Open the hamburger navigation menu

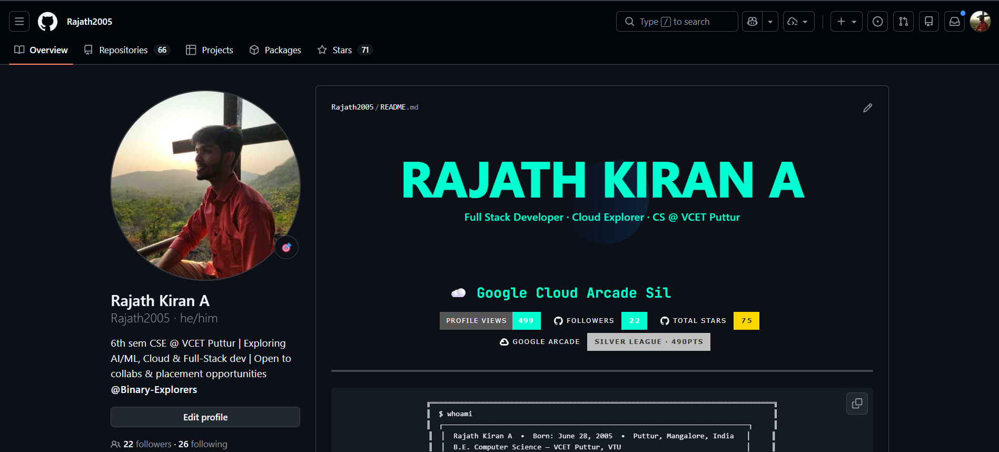19,22
